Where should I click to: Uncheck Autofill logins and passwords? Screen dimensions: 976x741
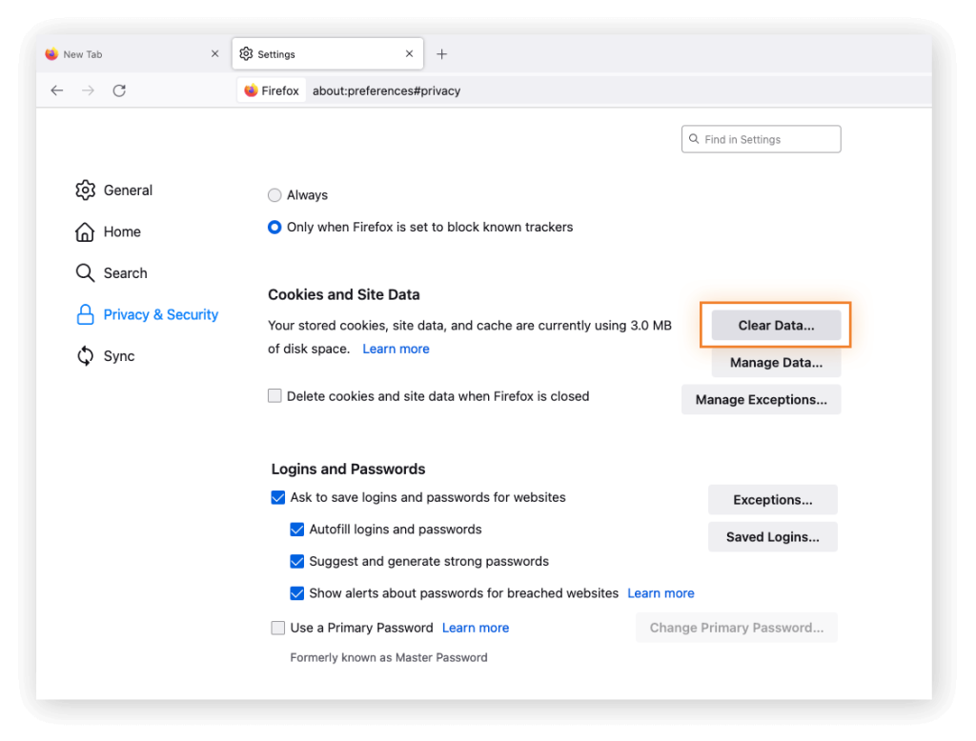[297, 530]
